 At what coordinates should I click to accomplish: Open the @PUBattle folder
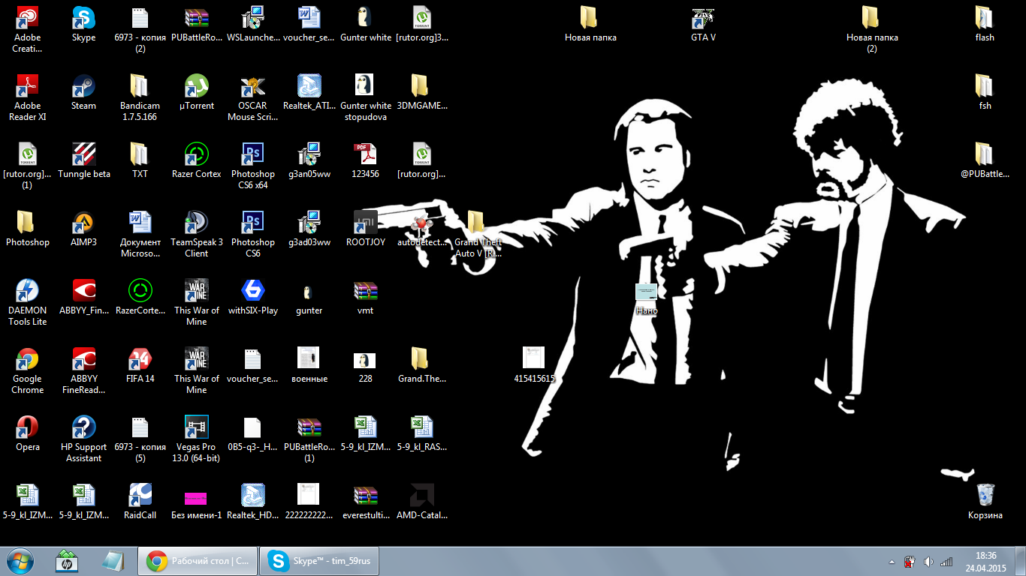tap(985, 161)
